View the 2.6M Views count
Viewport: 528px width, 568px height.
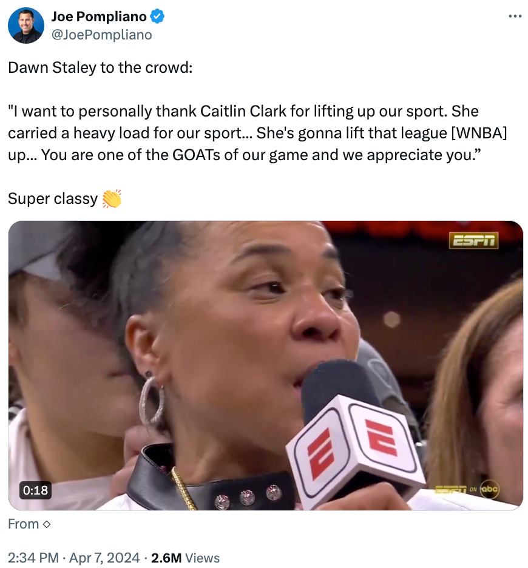point(185,558)
